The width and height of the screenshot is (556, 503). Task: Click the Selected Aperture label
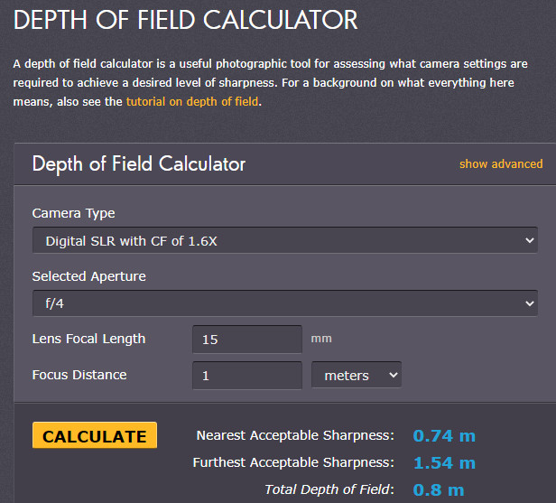pyautogui.click(x=89, y=276)
